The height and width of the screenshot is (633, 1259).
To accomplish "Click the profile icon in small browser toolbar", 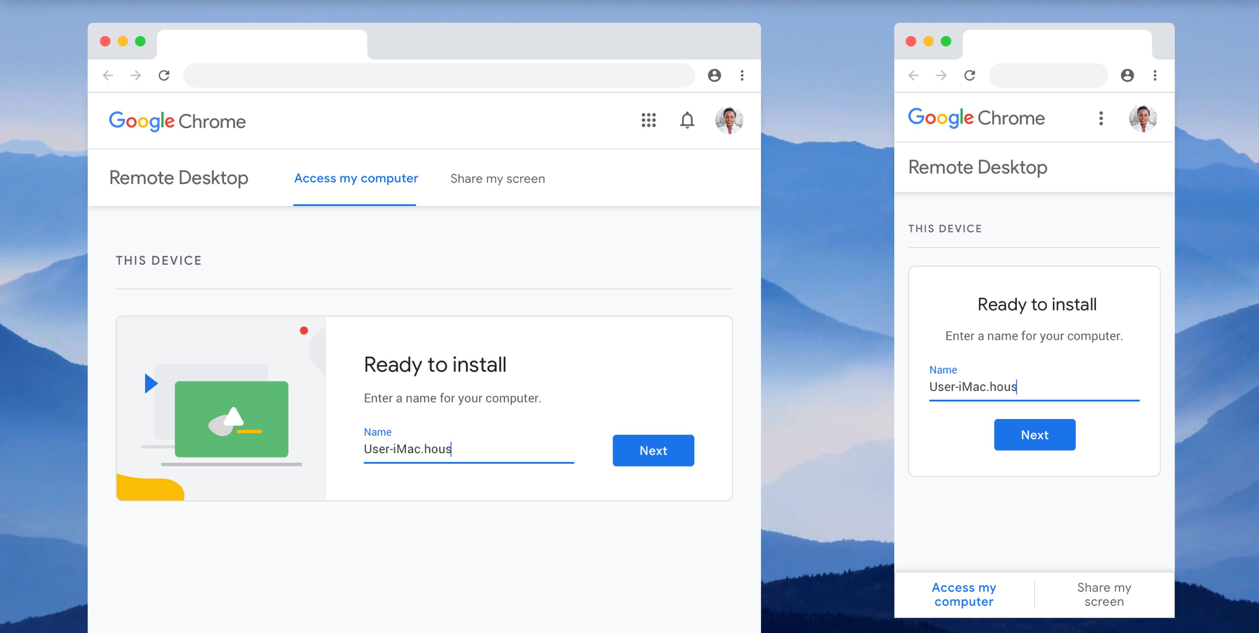I will 1127,75.
